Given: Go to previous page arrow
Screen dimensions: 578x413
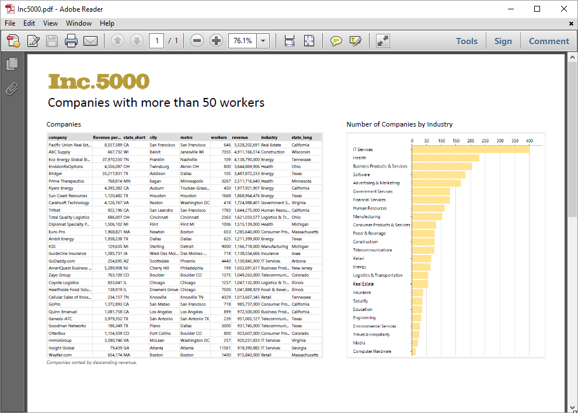Looking at the screenshot, I should (117, 41).
